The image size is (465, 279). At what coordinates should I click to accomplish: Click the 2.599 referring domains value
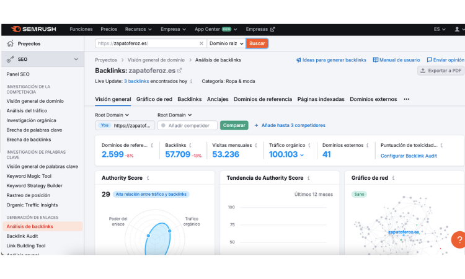(113, 154)
